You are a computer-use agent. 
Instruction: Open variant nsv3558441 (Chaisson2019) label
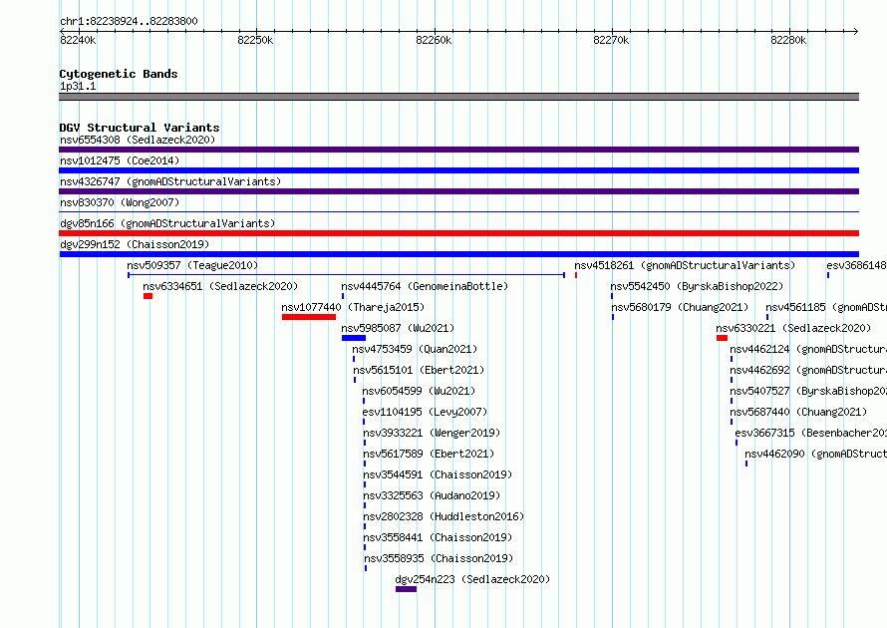point(438,537)
